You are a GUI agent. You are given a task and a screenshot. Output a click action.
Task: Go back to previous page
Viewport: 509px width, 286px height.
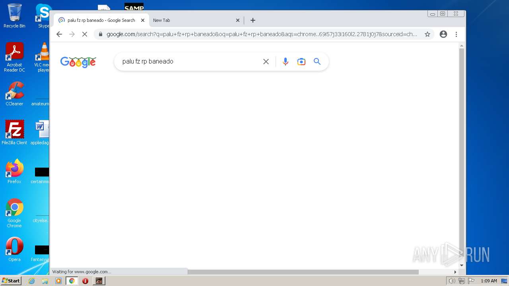coord(59,34)
